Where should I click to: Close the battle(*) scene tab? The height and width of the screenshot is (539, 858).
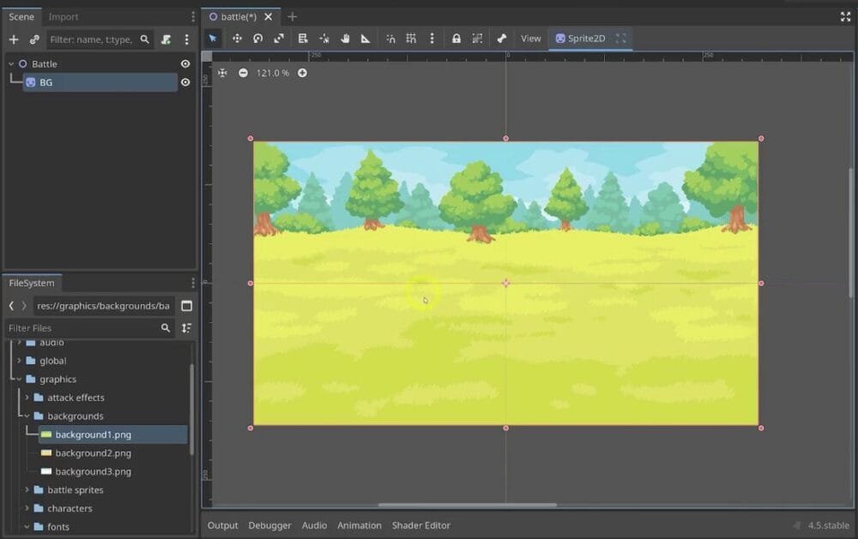point(268,17)
